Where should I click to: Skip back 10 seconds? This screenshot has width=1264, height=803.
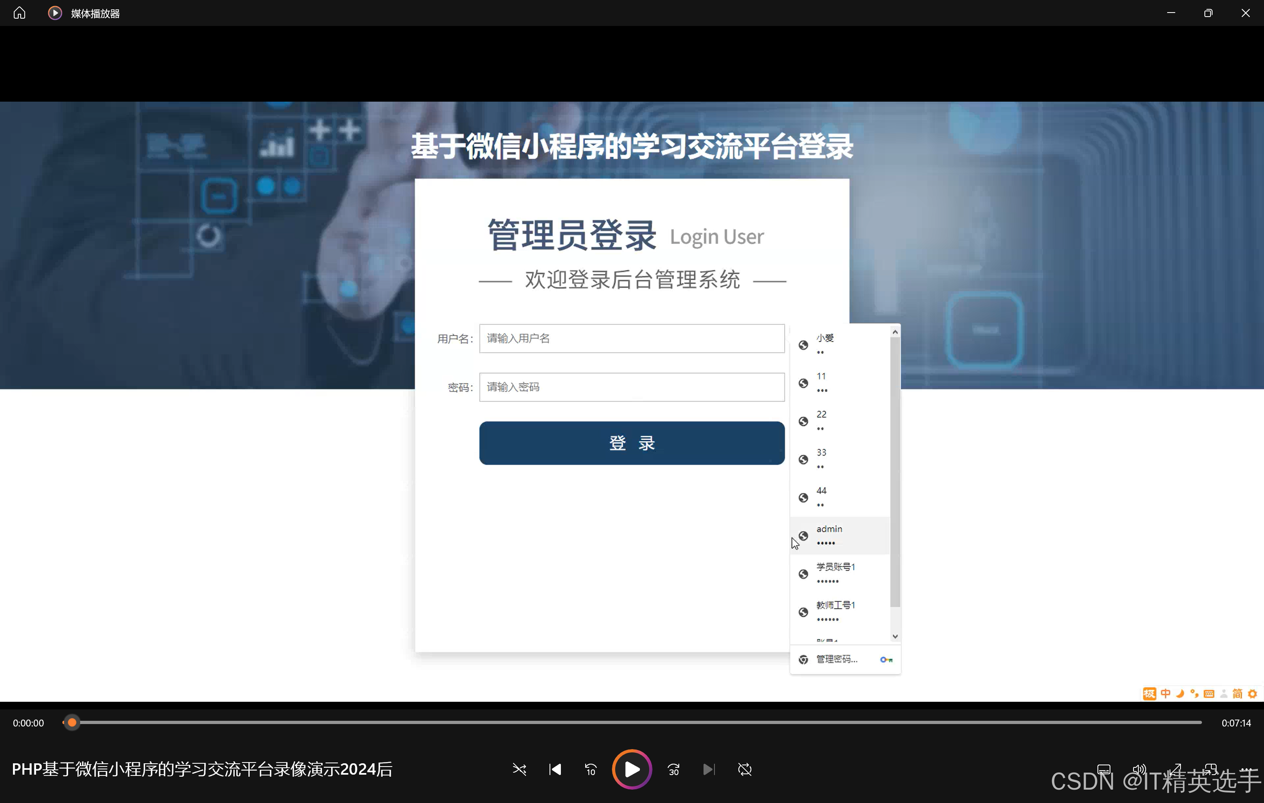pos(590,769)
